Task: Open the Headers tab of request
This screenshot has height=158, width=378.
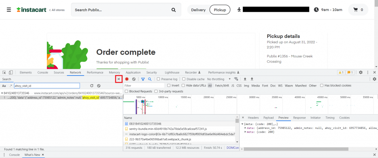Action: (253, 117)
